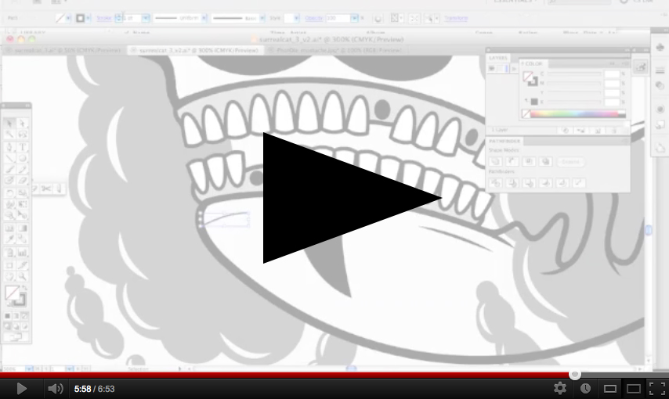The image size is (669, 399).
Task: Select the Line Segment tool
Action: [9, 158]
